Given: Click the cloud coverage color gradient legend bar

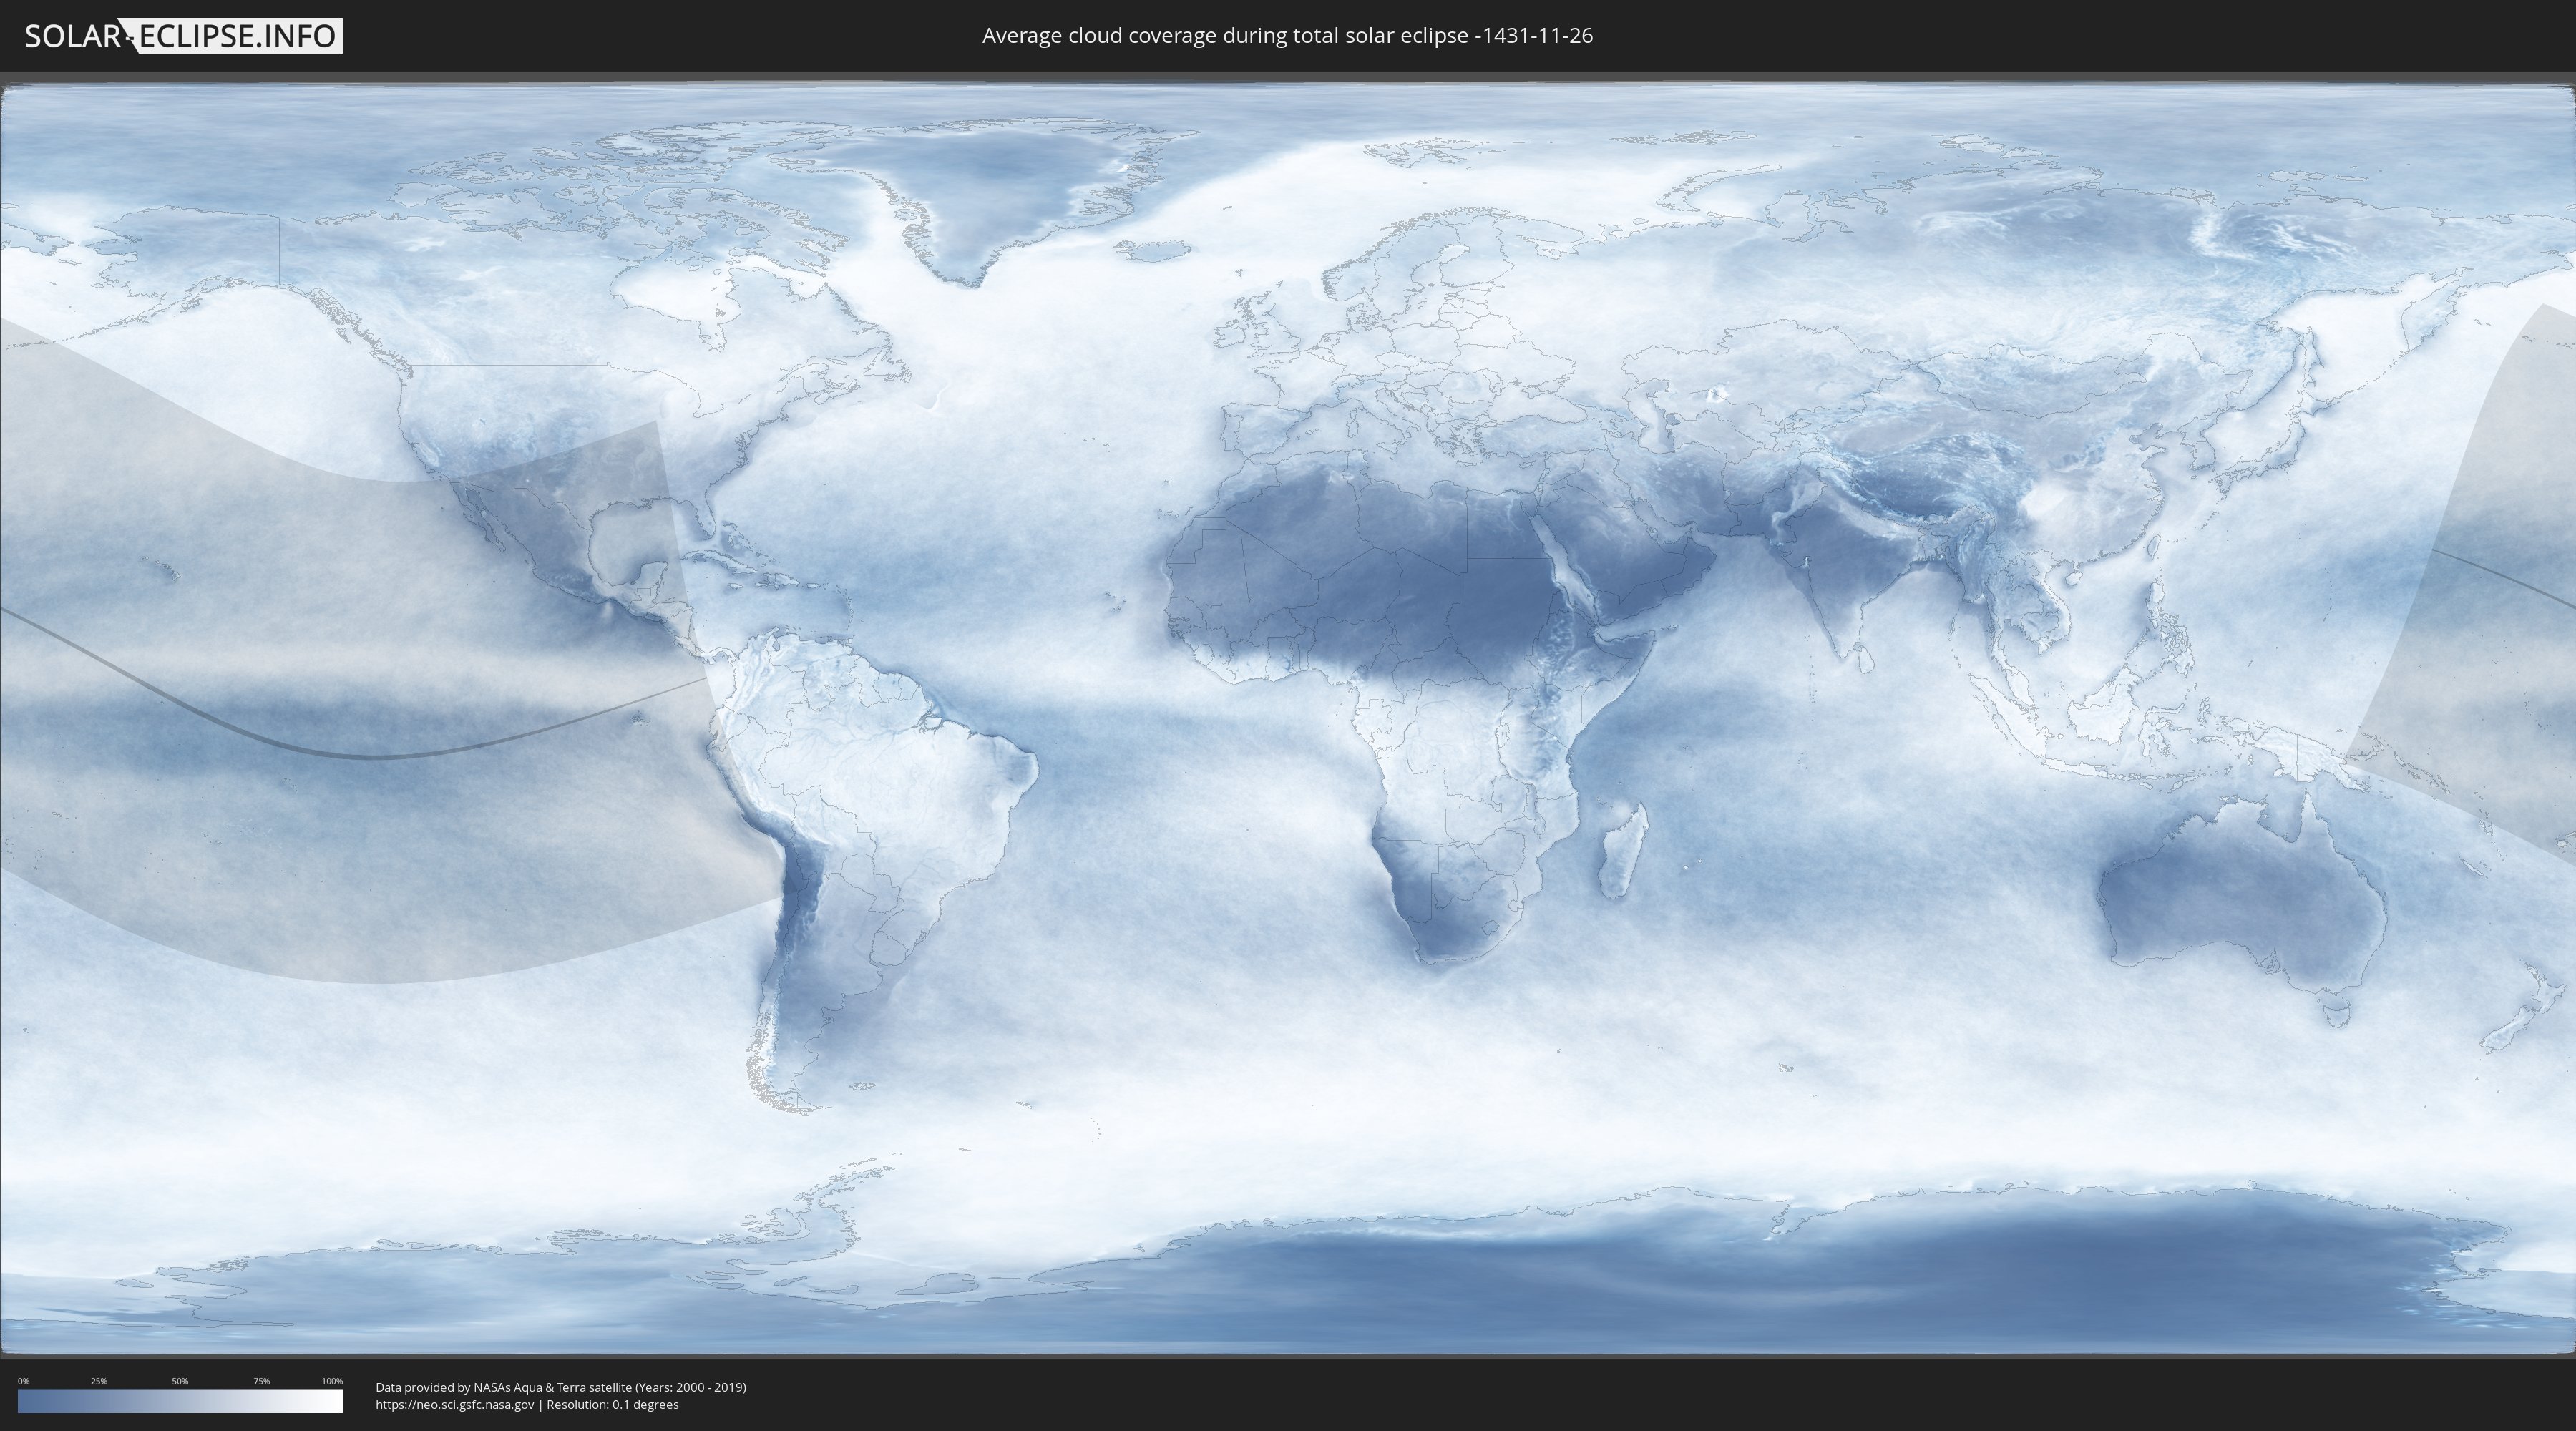Looking at the screenshot, I should (180, 1401).
